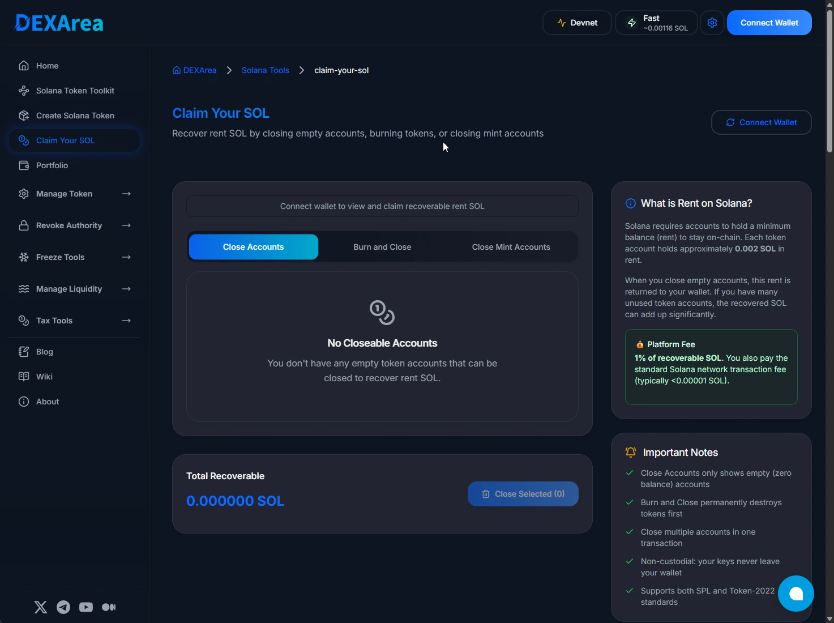This screenshot has width=834, height=623.
Task: Click the top-right Connect Wallet button
Action: (769, 23)
